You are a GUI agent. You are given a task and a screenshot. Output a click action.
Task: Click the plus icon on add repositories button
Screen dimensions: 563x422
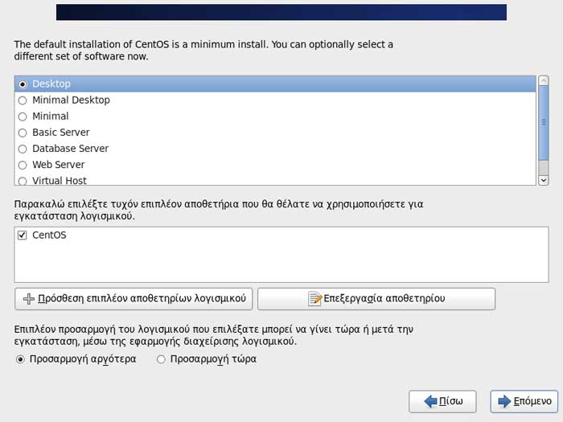click(29, 299)
